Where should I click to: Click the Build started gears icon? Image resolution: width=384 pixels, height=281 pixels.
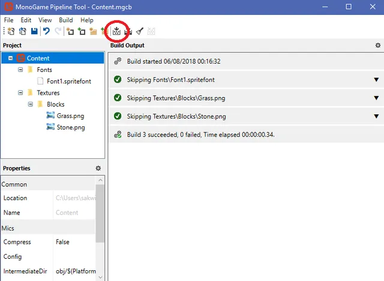point(118,61)
